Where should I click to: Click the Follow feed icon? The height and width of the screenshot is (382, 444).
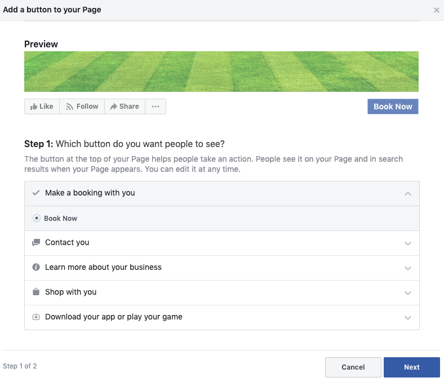pyautogui.click(x=69, y=106)
